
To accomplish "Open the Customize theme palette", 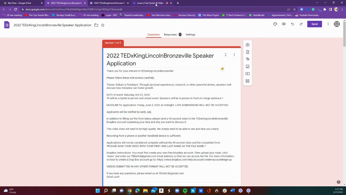I will (x=275, y=24).
